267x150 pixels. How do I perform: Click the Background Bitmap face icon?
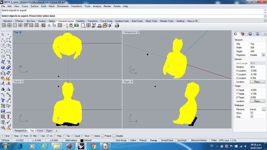pyautogui.click(x=71, y=26)
